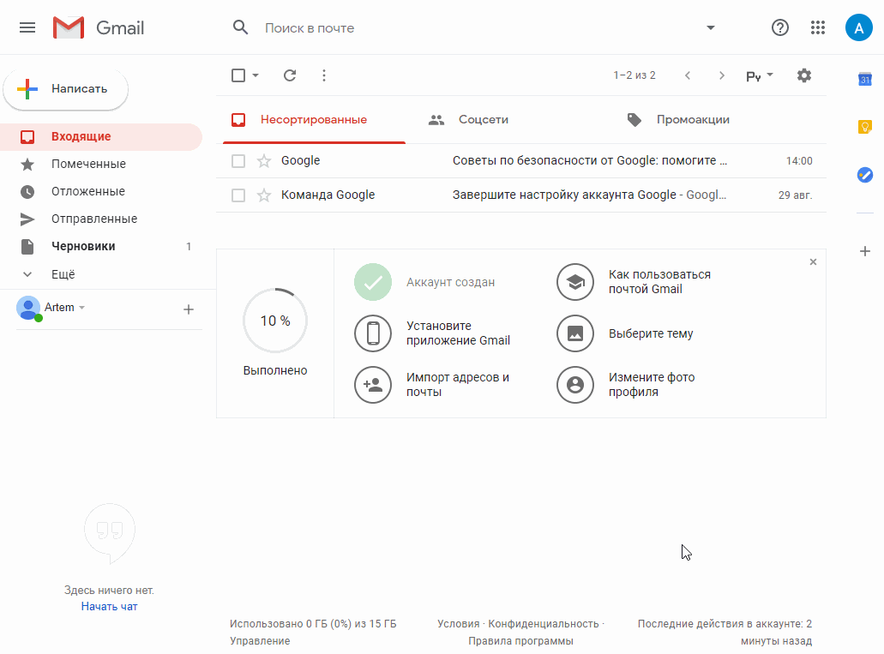The height and width of the screenshot is (654, 884).
Task: Open the Конфиденциальность link
Action: pos(544,624)
